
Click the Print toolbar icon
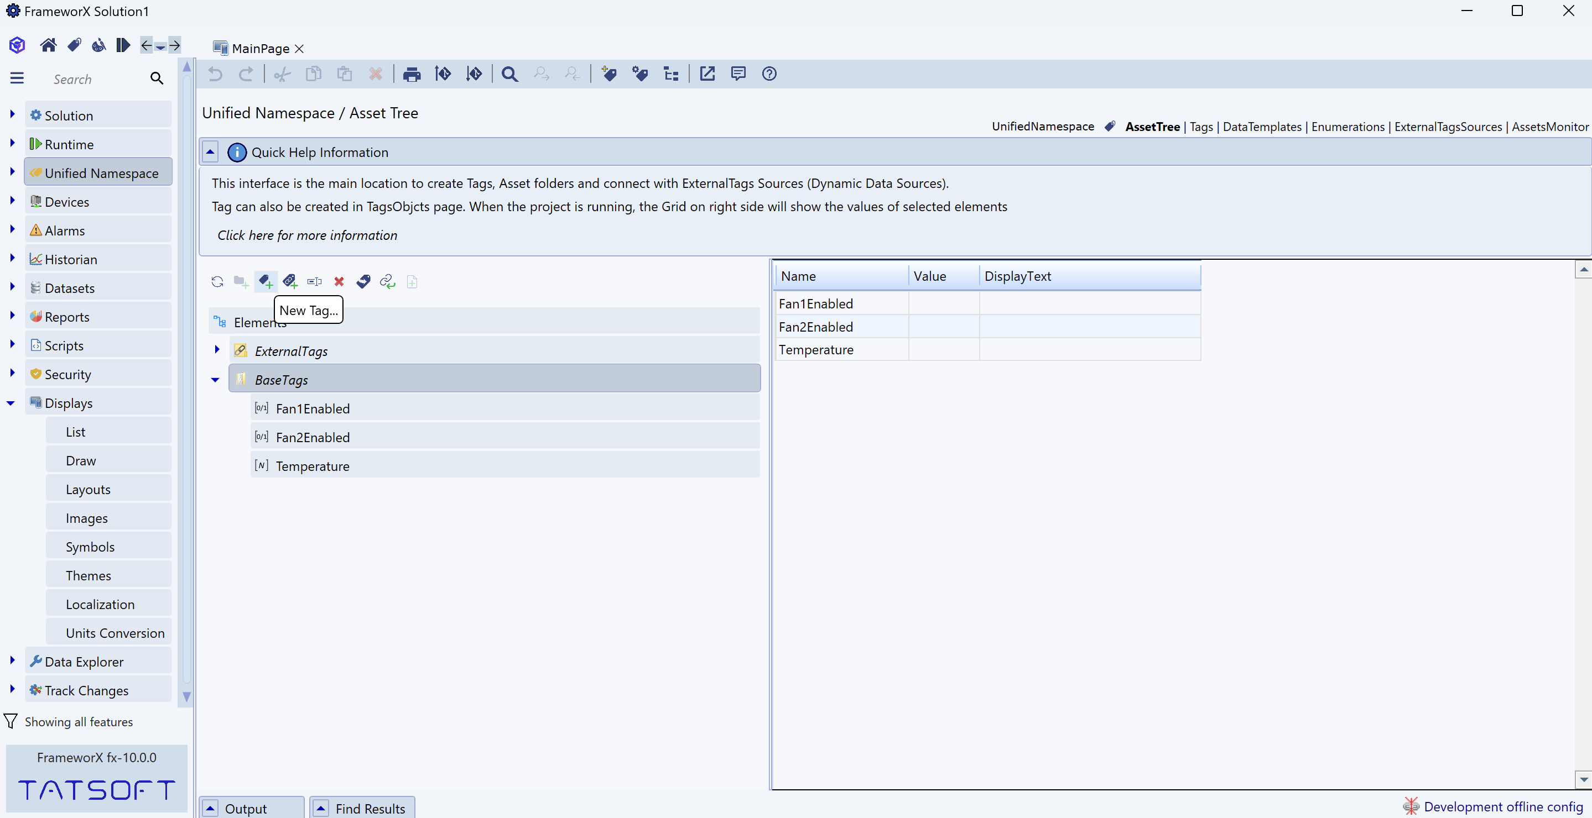pos(412,74)
